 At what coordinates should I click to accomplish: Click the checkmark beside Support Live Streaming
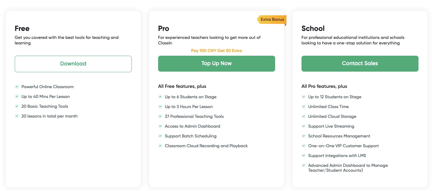[x=304, y=126]
